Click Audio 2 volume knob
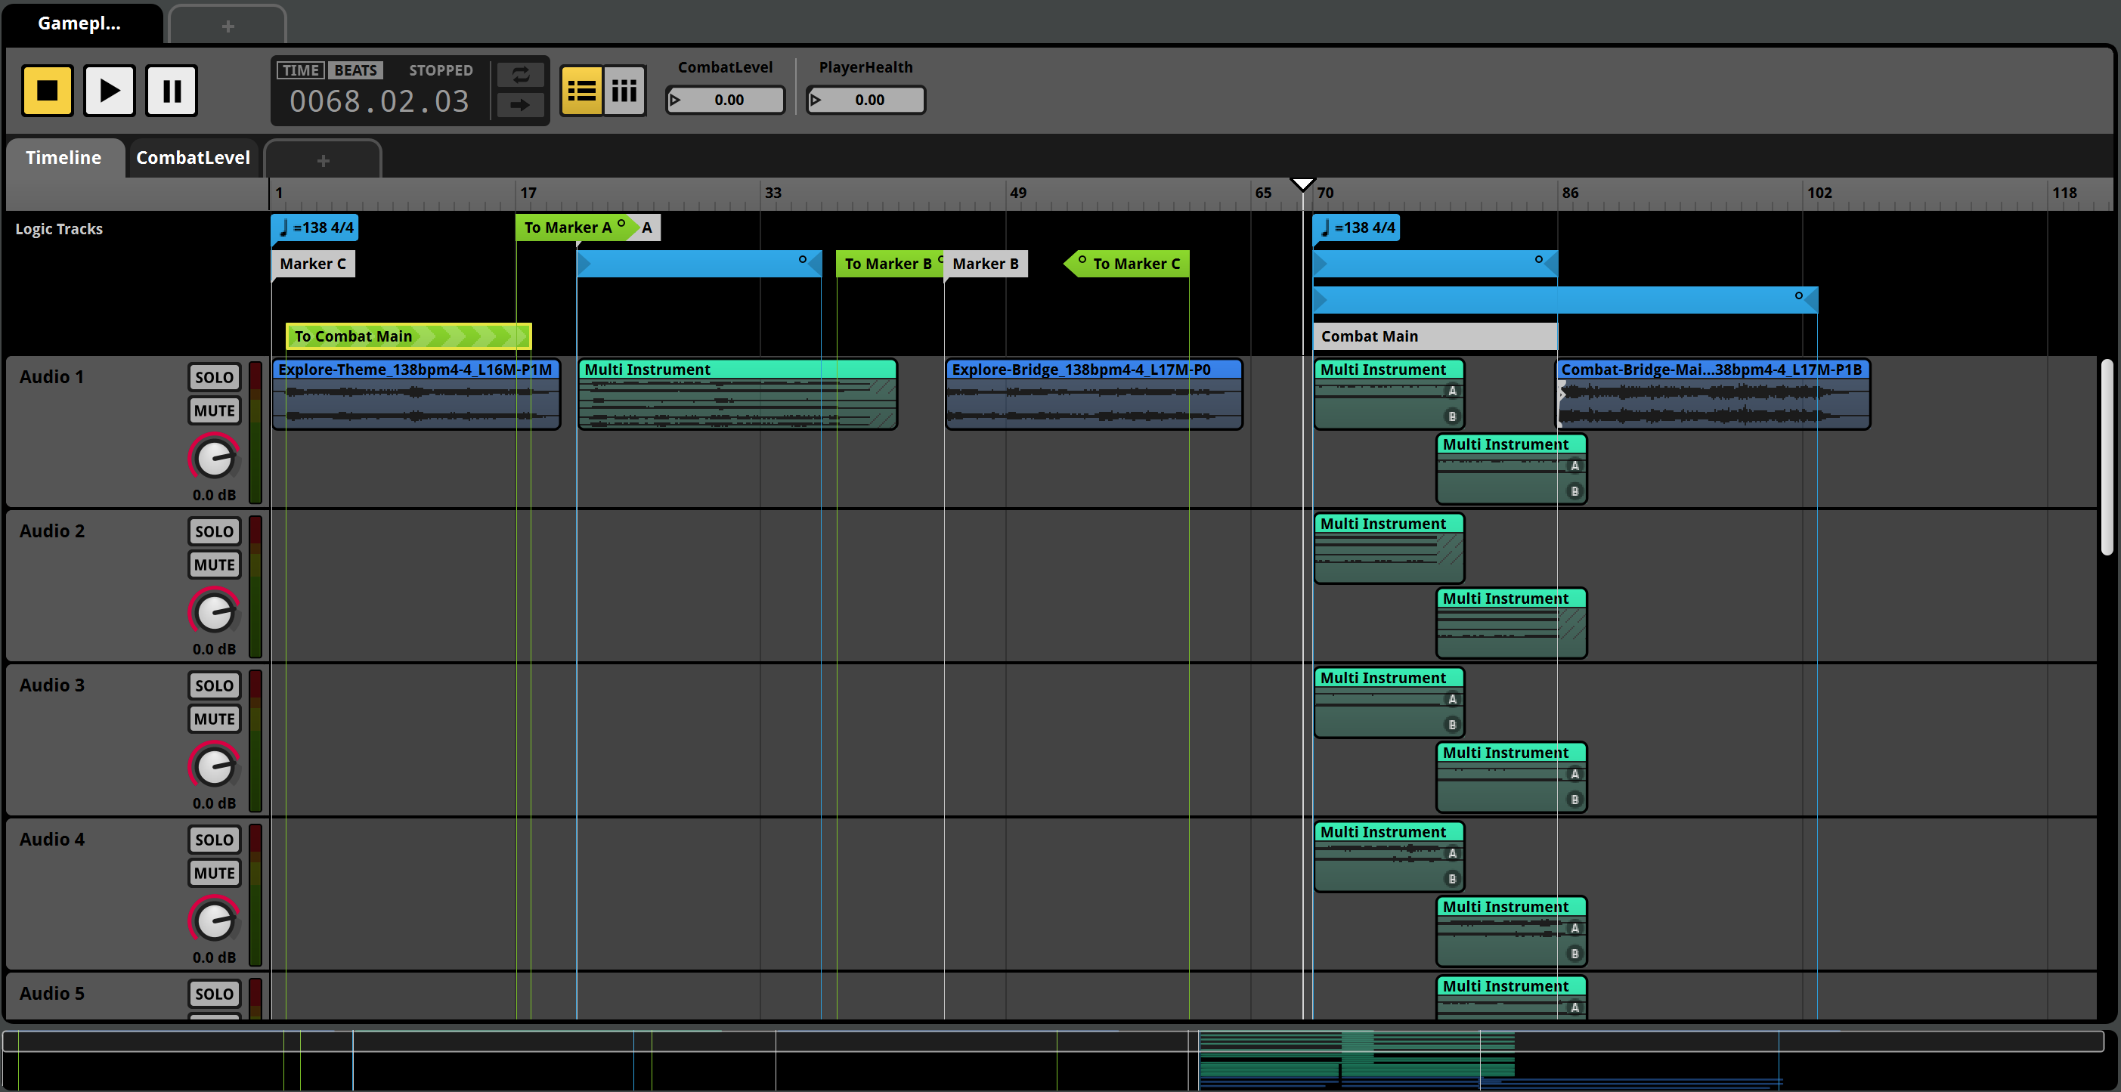Image resolution: width=2121 pixels, height=1092 pixels. [214, 611]
